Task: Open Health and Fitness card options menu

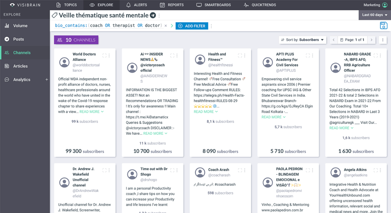Action: tap(245, 56)
